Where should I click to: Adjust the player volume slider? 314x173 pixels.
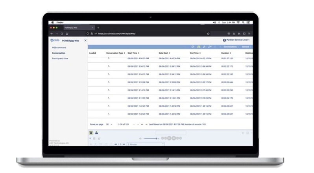click(151, 138)
